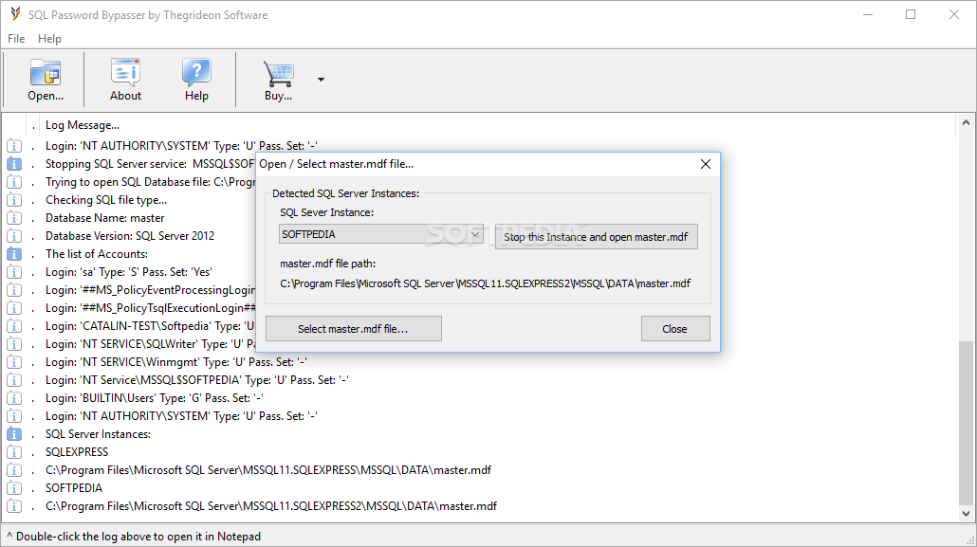Click info icon beside Database Version: SQL Server 2012
The image size is (977, 547).
coord(13,236)
